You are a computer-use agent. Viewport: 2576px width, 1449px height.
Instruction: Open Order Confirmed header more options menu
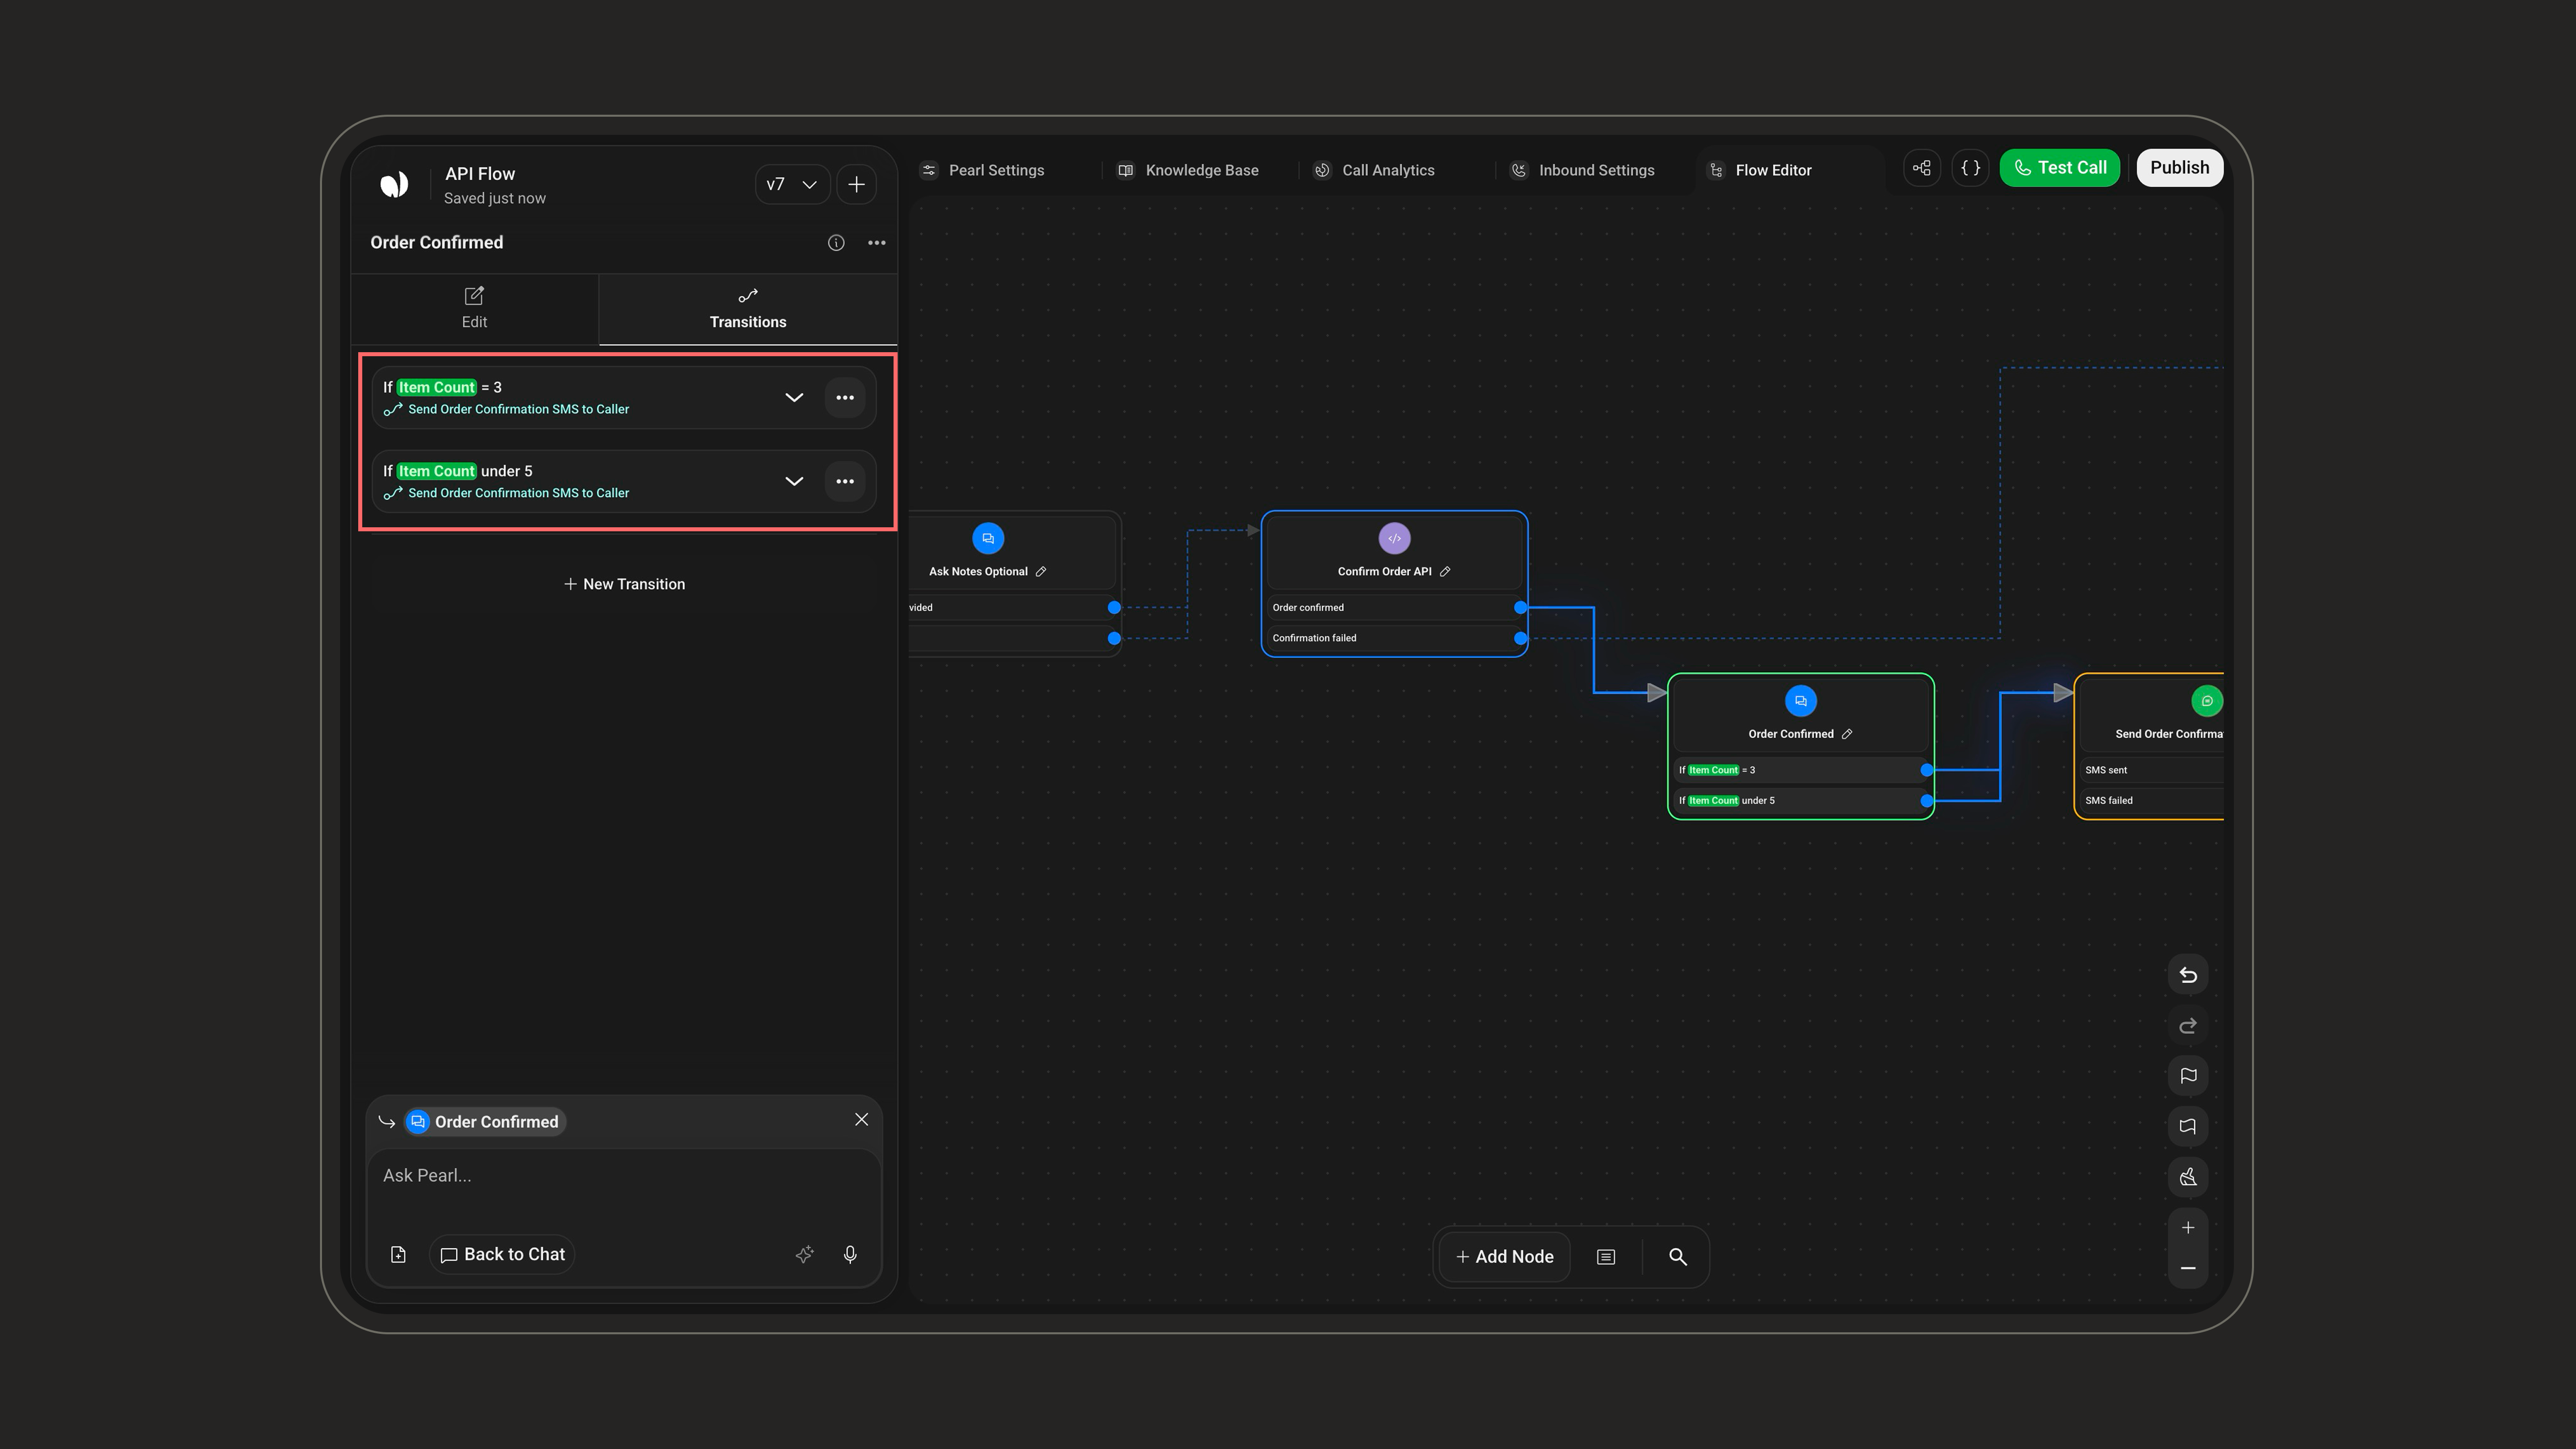pos(877,243)
